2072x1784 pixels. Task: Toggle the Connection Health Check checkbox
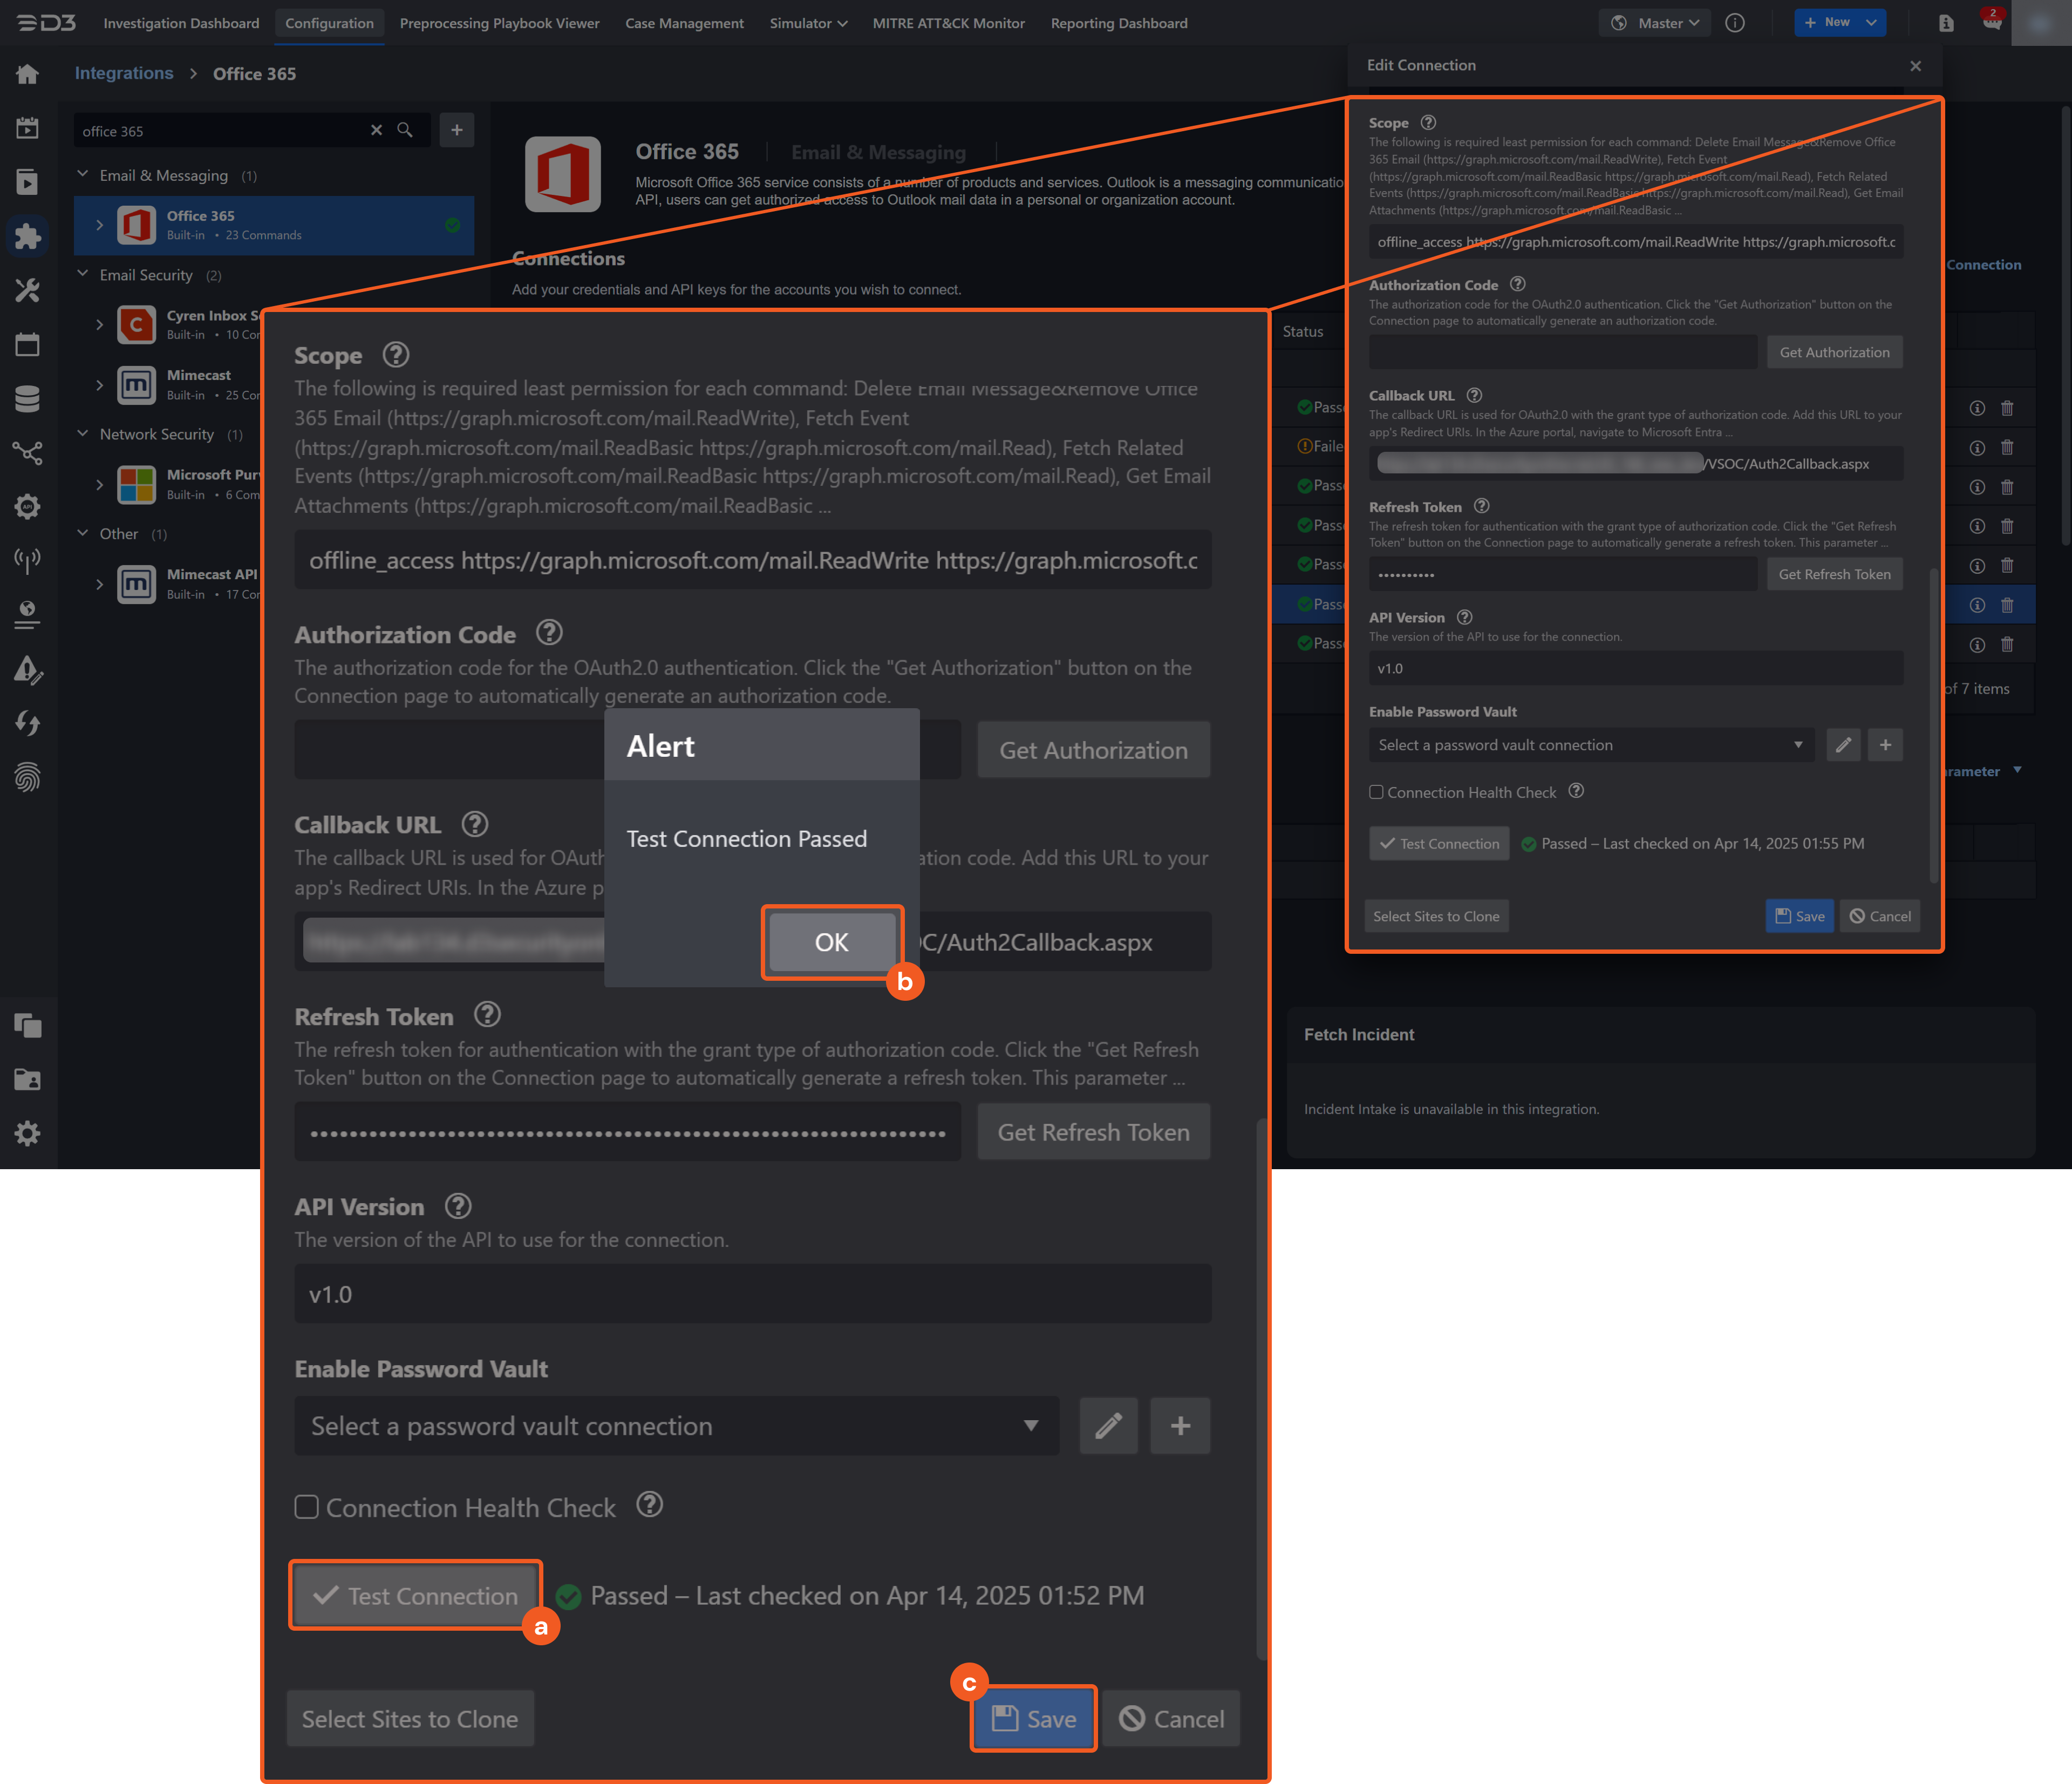click(307, 1507)
